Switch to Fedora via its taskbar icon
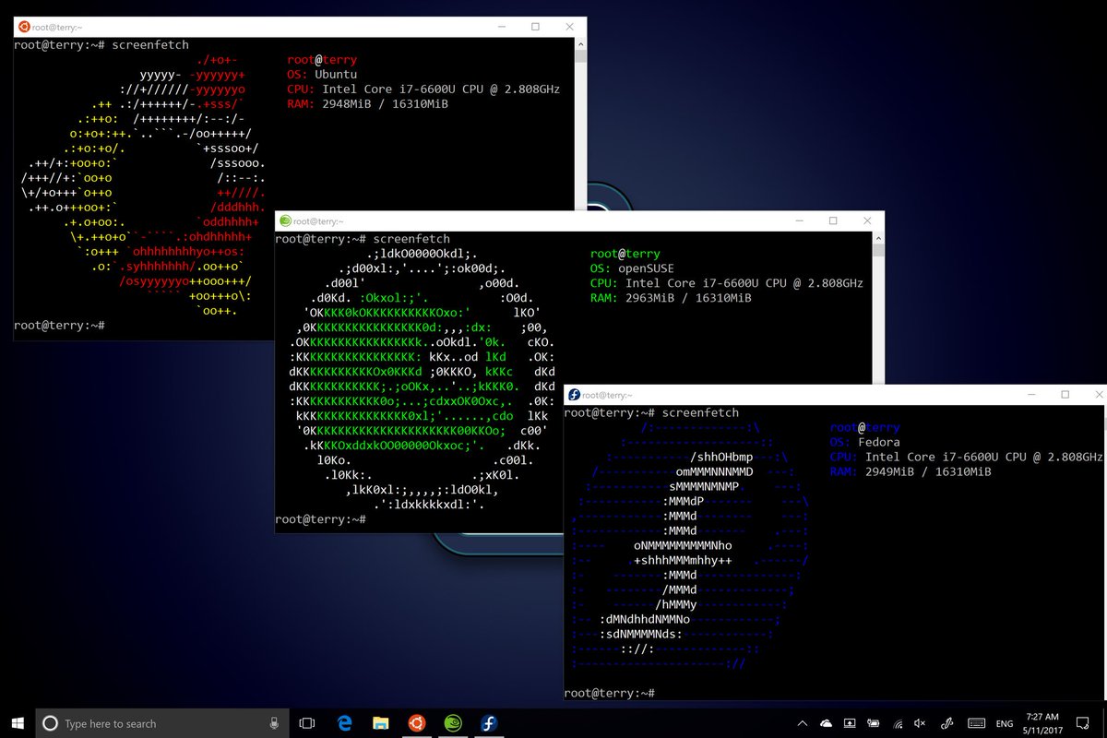This screenshot has width=1107, height=738. (x=489, y=723)
